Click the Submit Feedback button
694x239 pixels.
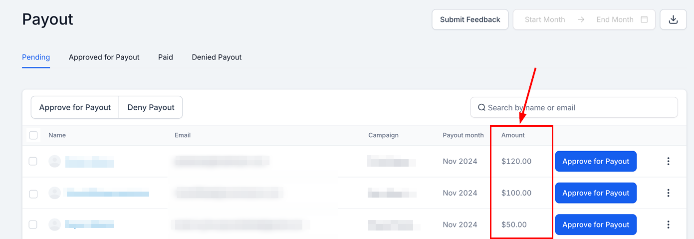[470, 19]
